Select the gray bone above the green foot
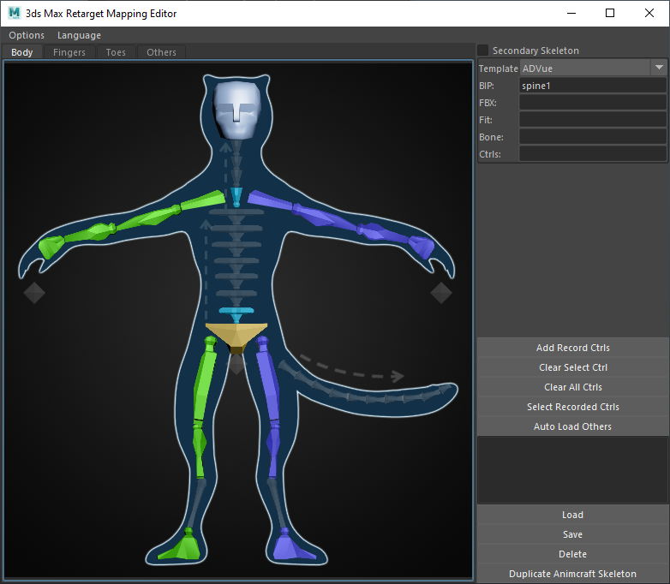This screenshot has width=670, height=584. (195, 504)
